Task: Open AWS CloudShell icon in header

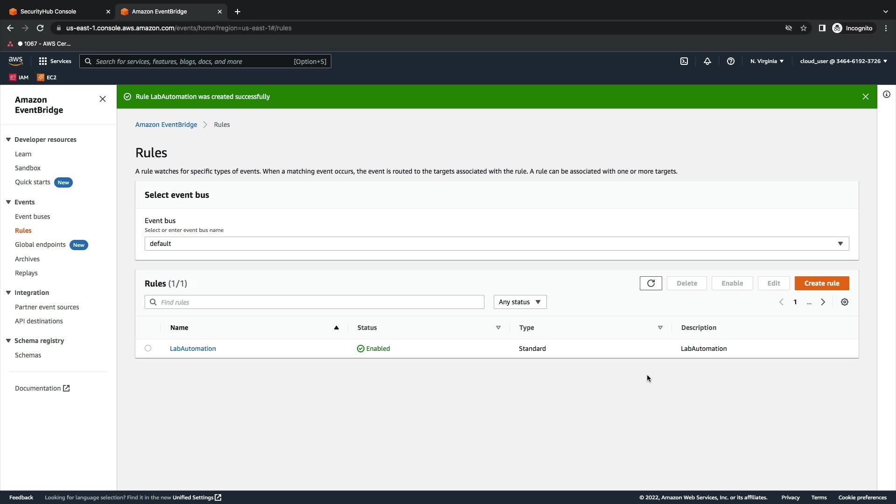Action: point(684,61)
